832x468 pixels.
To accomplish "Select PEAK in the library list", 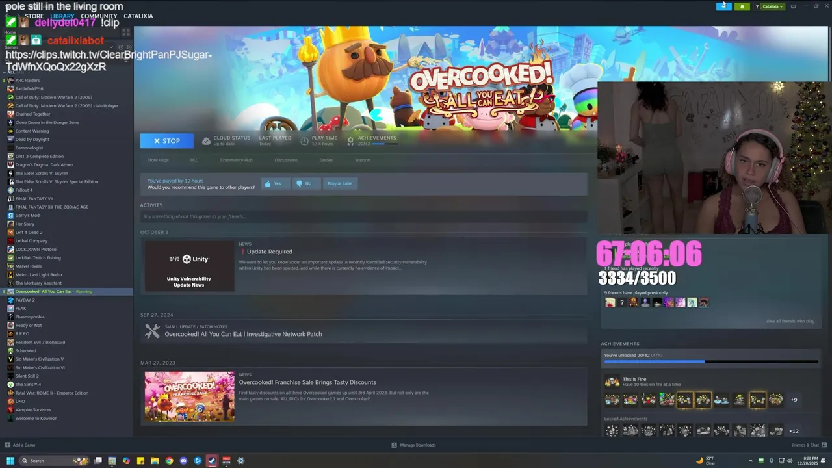I will click(21, 308).
